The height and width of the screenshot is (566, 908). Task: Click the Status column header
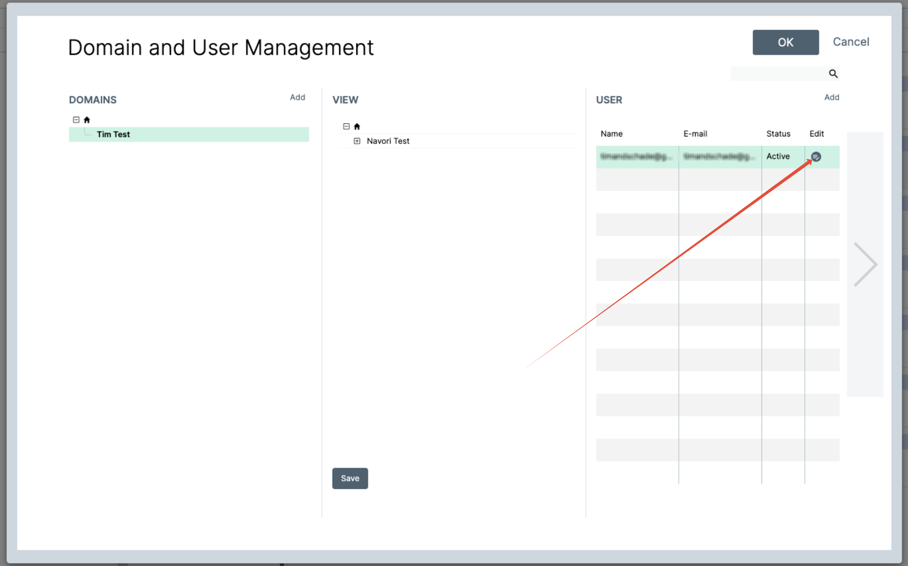tap(778, 134)
